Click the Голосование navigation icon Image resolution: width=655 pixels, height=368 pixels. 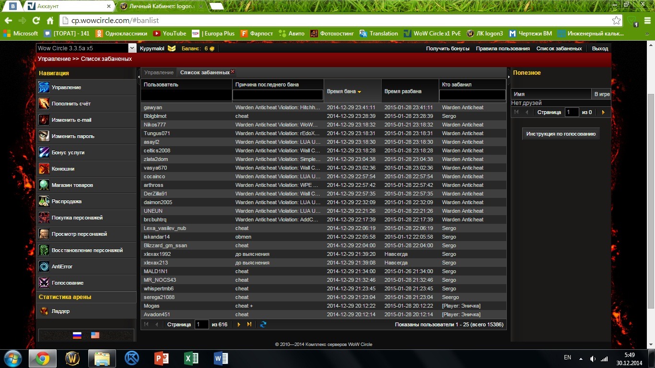pos(44,283)
